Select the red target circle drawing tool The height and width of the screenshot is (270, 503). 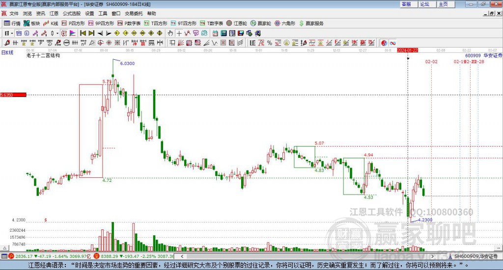[100, 43]
